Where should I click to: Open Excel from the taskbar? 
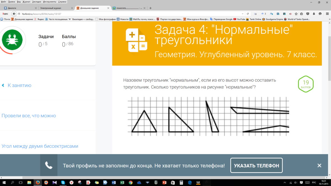coord(122,182)
